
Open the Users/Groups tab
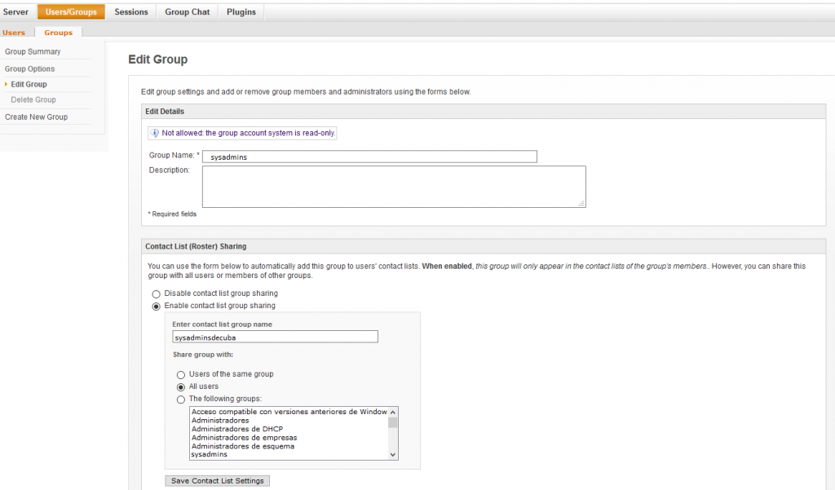[x=71, y=11]
